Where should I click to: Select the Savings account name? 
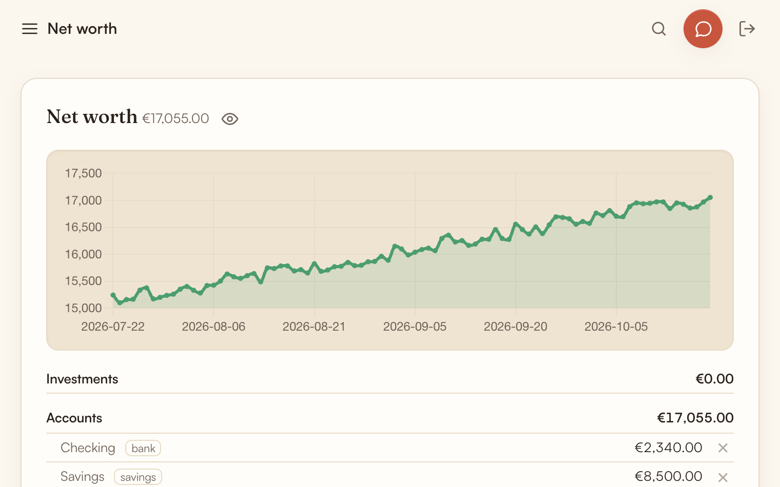(83, 477)
